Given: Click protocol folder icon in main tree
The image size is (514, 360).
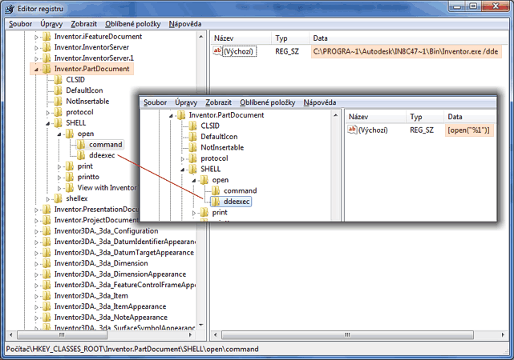Looking at the screenshot, I should coord(58,112).
